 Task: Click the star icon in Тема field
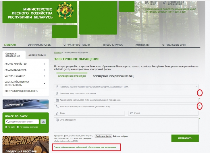pyautogui.click(x=57, y=113)
